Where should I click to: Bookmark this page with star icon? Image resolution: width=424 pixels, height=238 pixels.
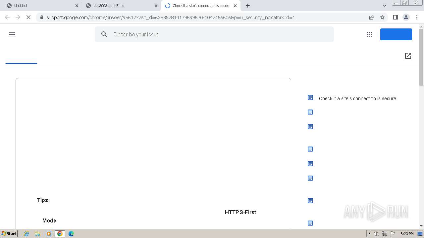(382, 17)
